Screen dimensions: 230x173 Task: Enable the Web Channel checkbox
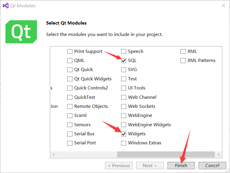pyautogui.click(x=124, y=97)
